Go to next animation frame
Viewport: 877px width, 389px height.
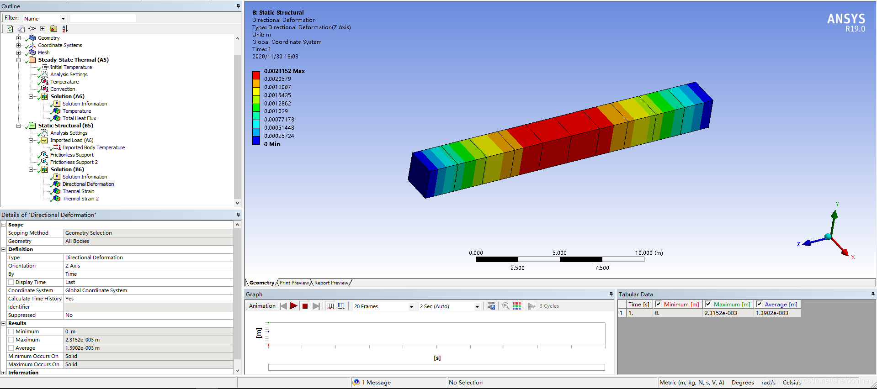click(x=316, y=306)
